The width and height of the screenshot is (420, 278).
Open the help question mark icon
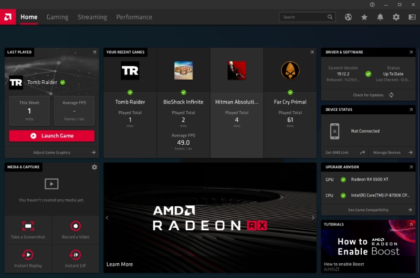[x=372, y=5]
